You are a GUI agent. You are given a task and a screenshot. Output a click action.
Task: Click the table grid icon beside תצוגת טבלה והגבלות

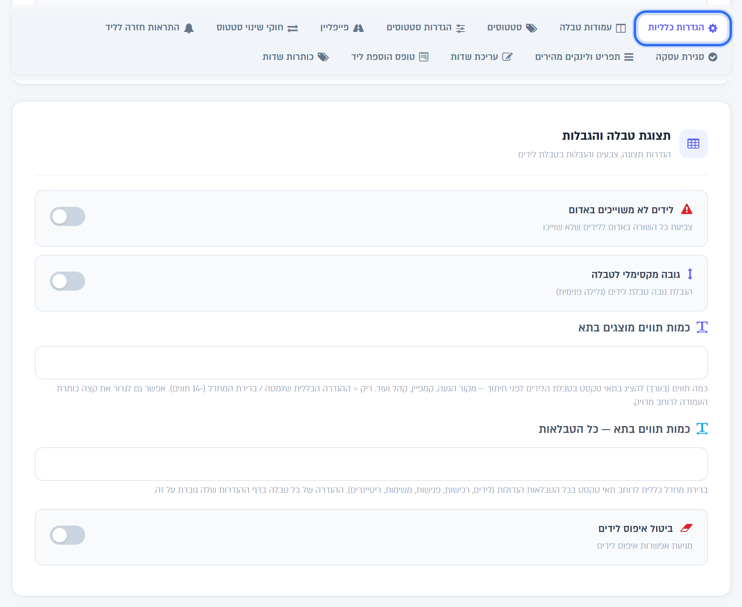[x=693, y=144]
